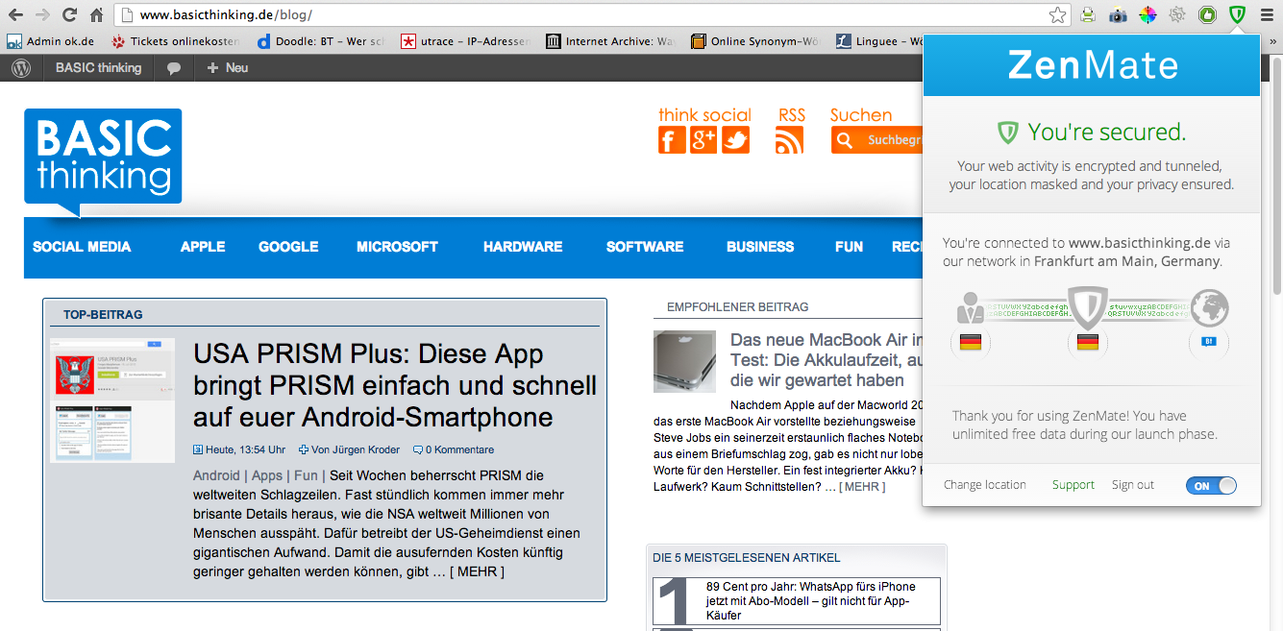The height and width of the screenshot is (631, 1283).
Task: Open the MacBook Air test article headline
Action: (x=827, y=361)
